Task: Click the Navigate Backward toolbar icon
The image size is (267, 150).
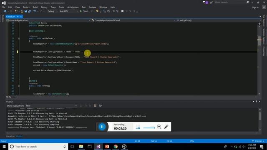Action: click(5, 11)
